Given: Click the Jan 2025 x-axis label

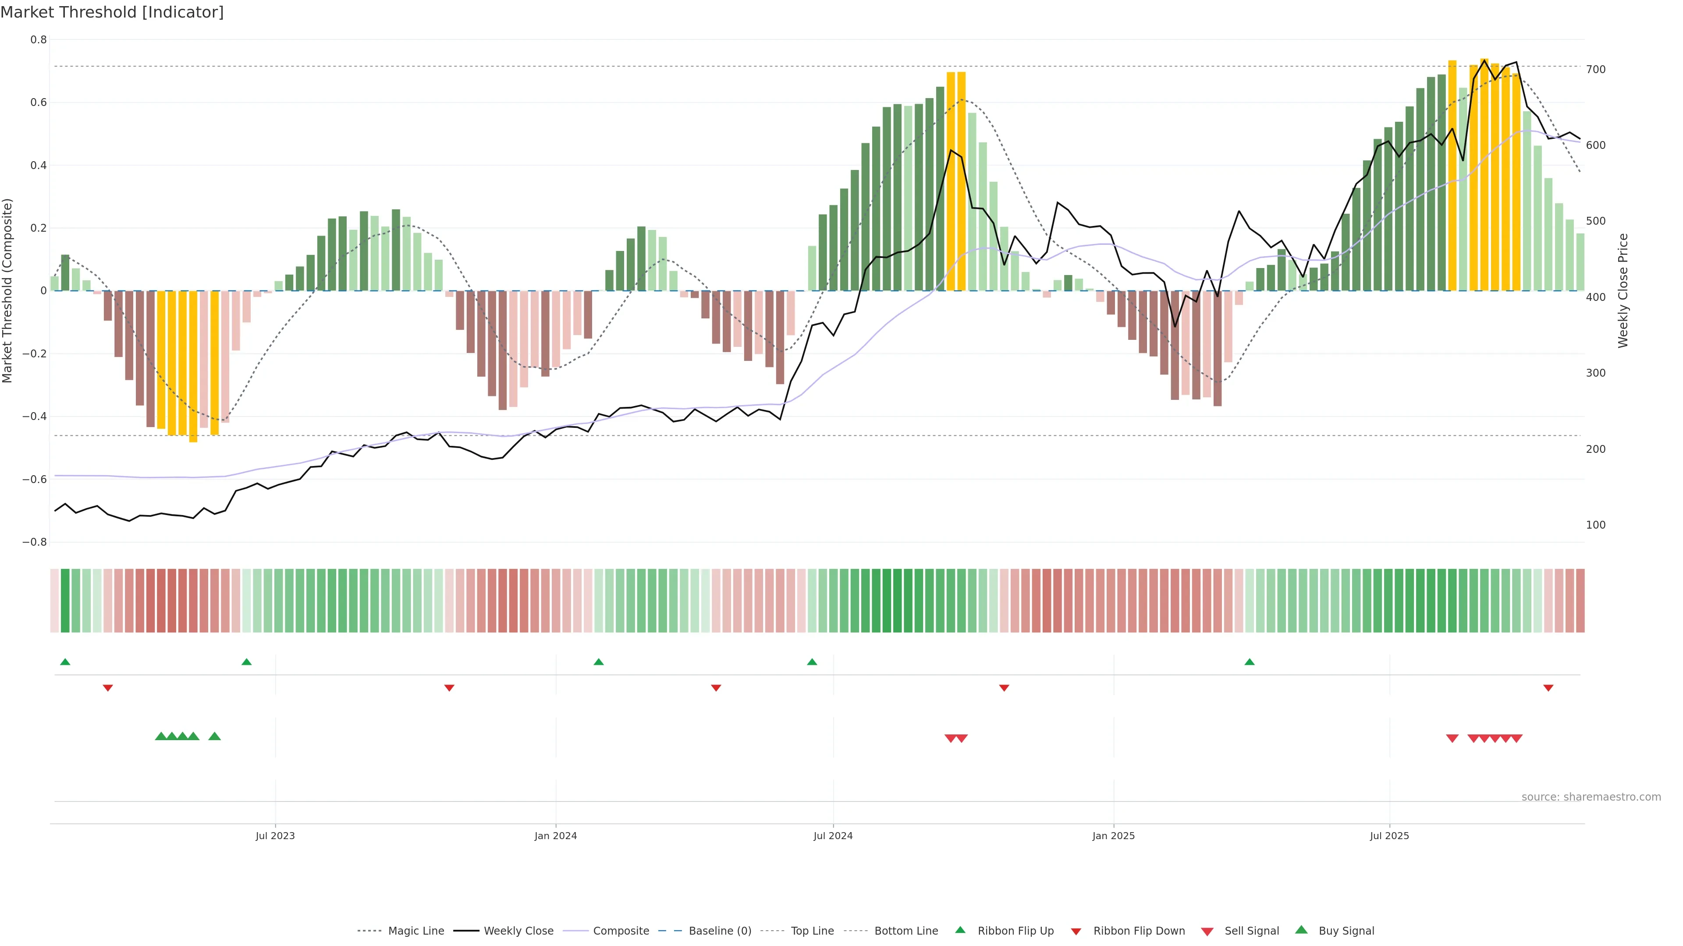Looking at the screenshot, I should 1113,836.
